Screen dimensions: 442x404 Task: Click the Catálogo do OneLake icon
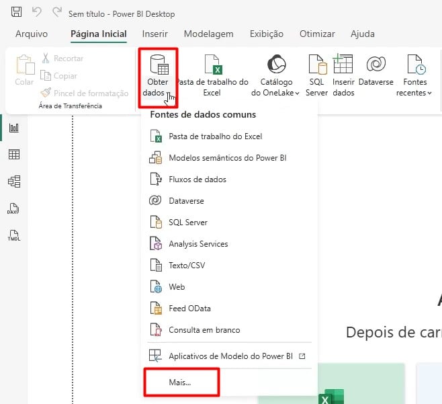276,64
